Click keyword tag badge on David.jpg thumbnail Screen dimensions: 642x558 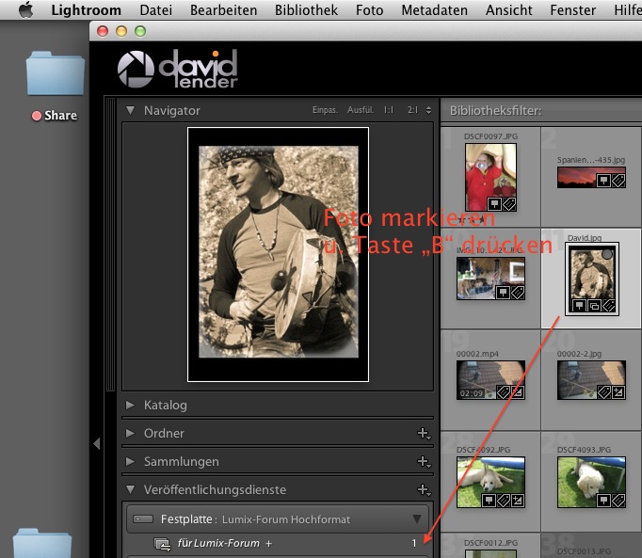[608, 305]
